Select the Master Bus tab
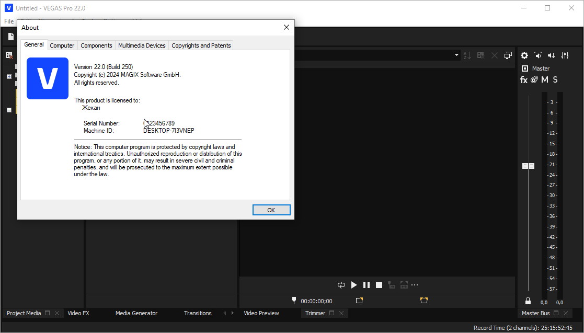584x333 pixels. (x=535, y=313)
